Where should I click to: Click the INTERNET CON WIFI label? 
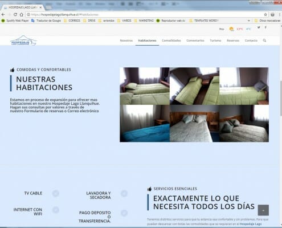tap(28, 211)
